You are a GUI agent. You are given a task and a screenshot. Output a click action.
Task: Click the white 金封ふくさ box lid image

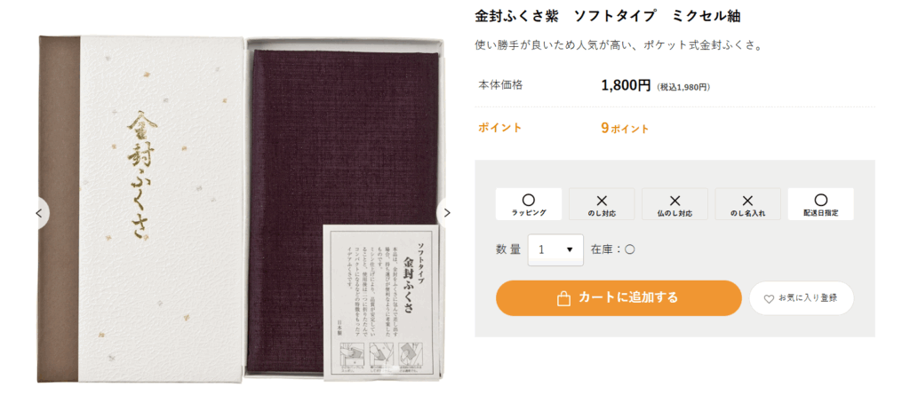click(x=141, y=209)
